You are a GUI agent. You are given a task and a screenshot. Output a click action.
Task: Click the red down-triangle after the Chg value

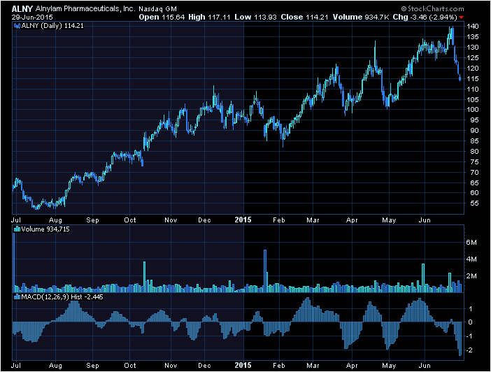(x=461, y=17)
